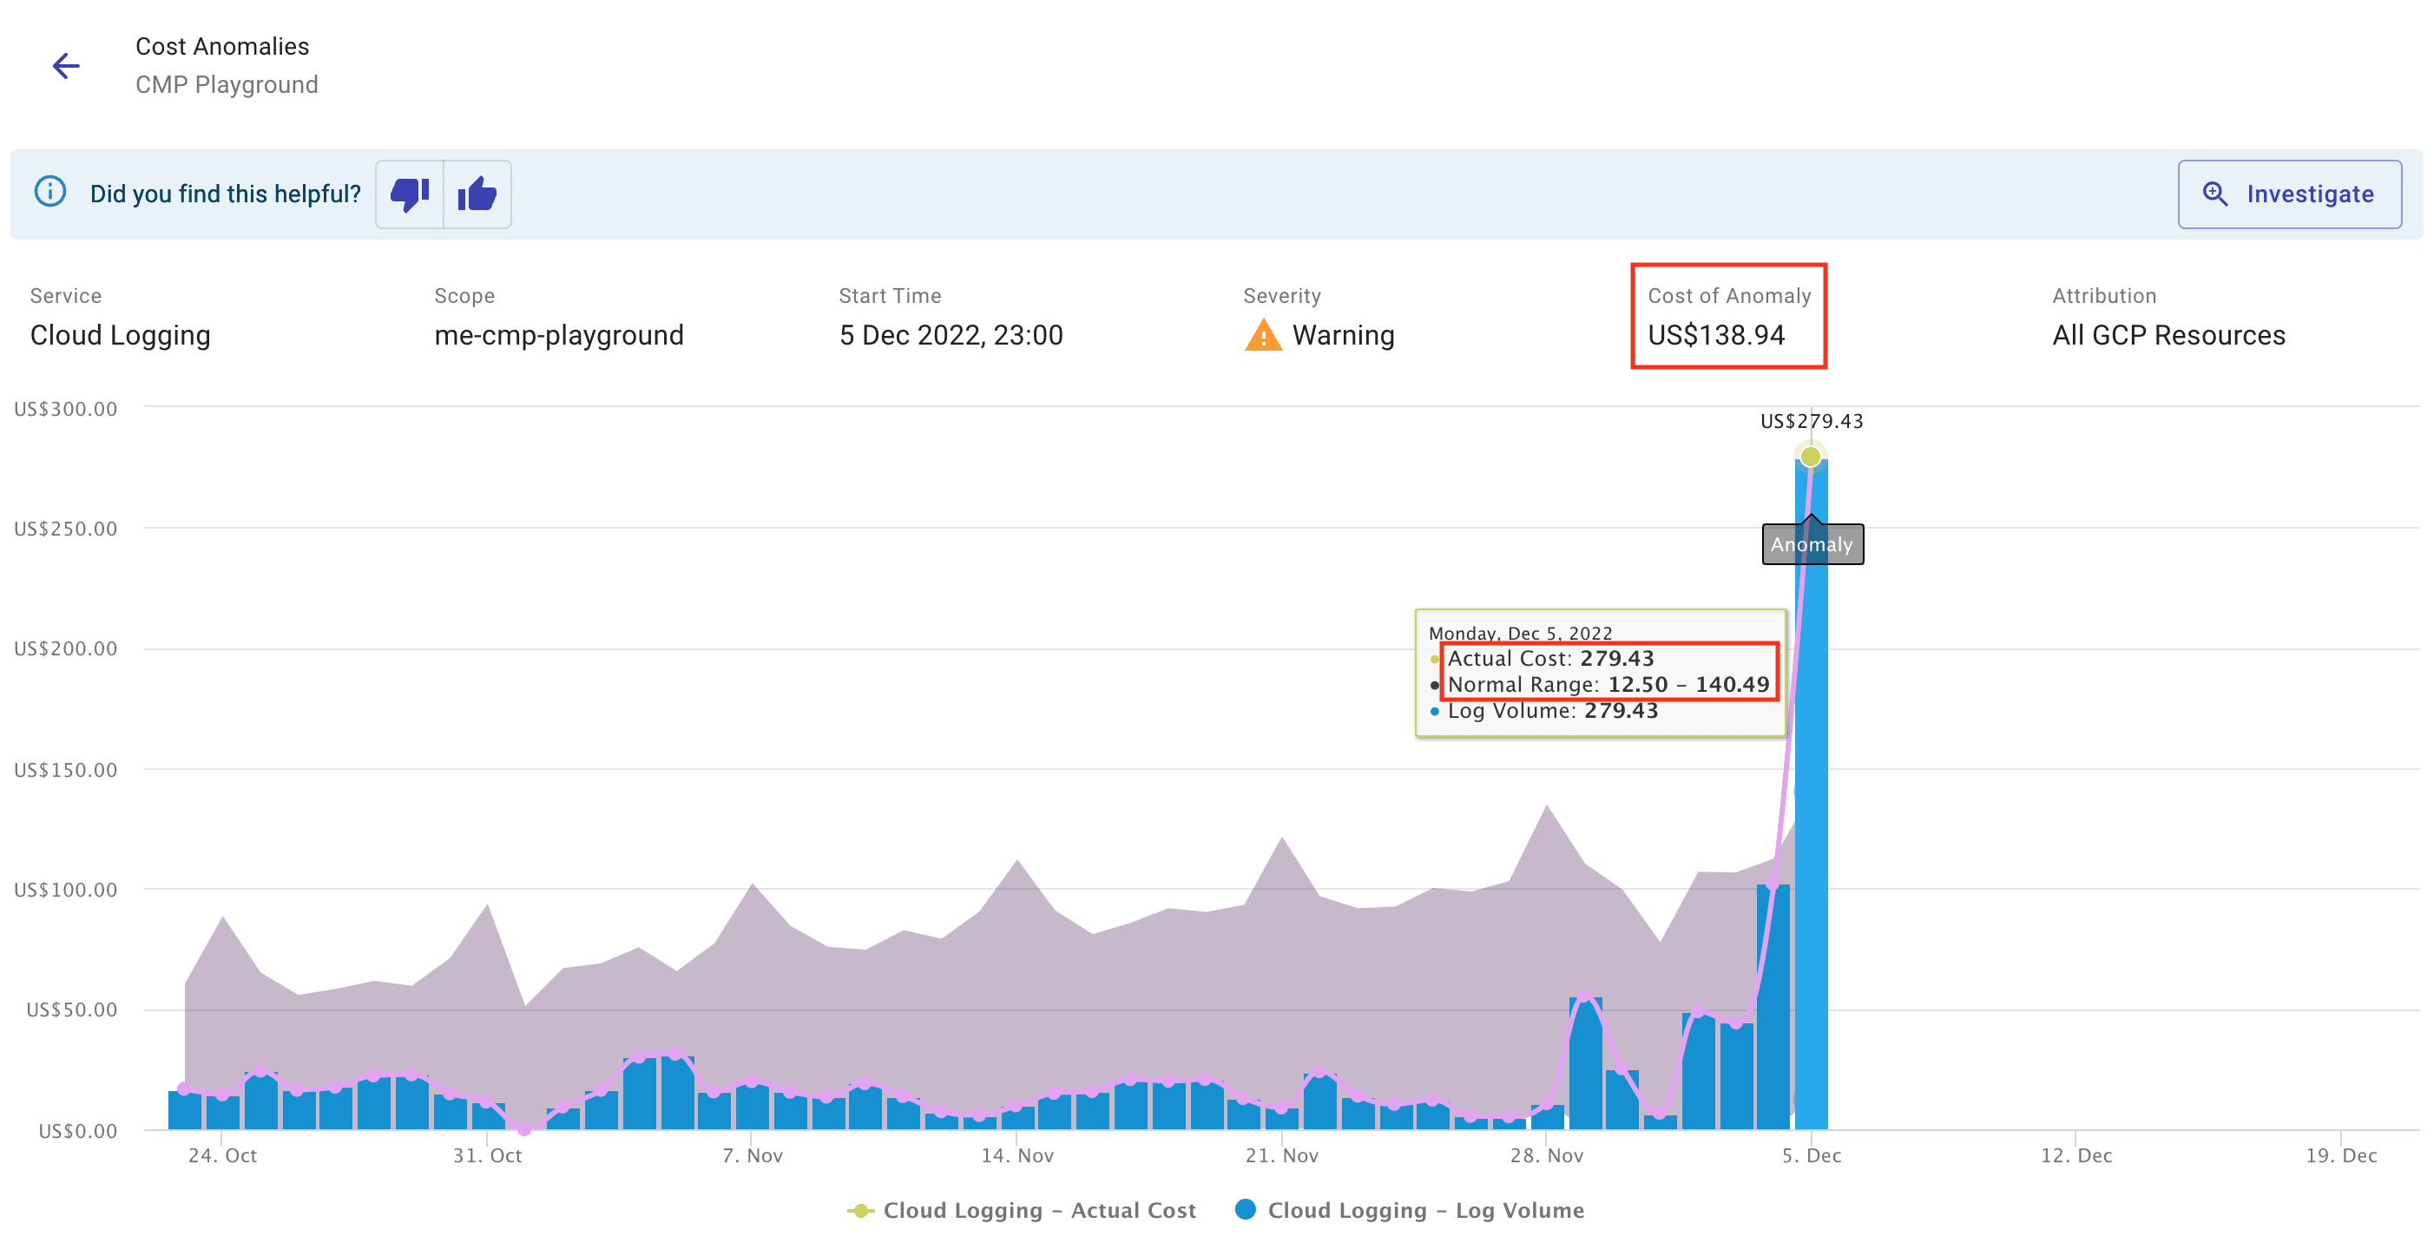This screenshot has height=1243, width=2434.
Task: Click the info circle icon
Action: point(50,192)
